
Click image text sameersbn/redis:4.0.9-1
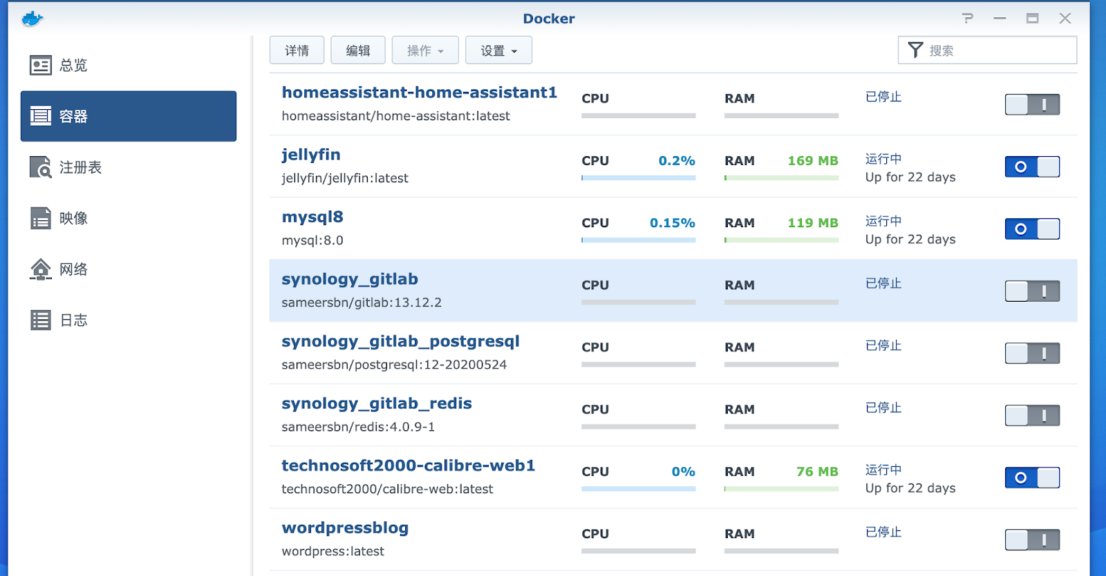pyautogui.click(x=358, y=427)
